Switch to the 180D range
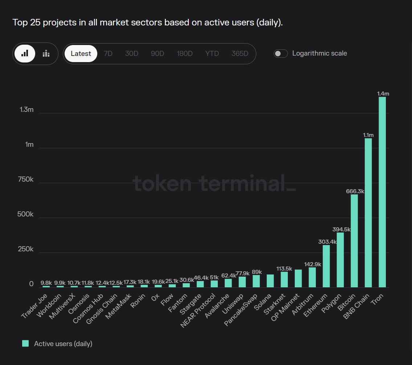 (184, 53)
